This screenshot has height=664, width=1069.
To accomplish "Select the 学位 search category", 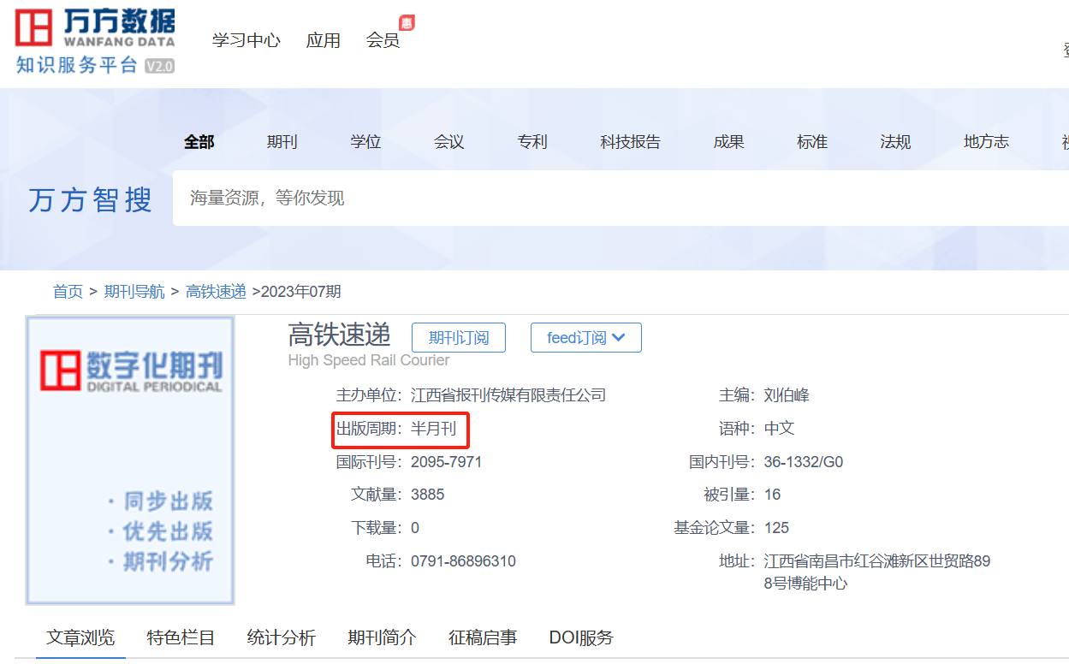I will click(x=365, y=142).
